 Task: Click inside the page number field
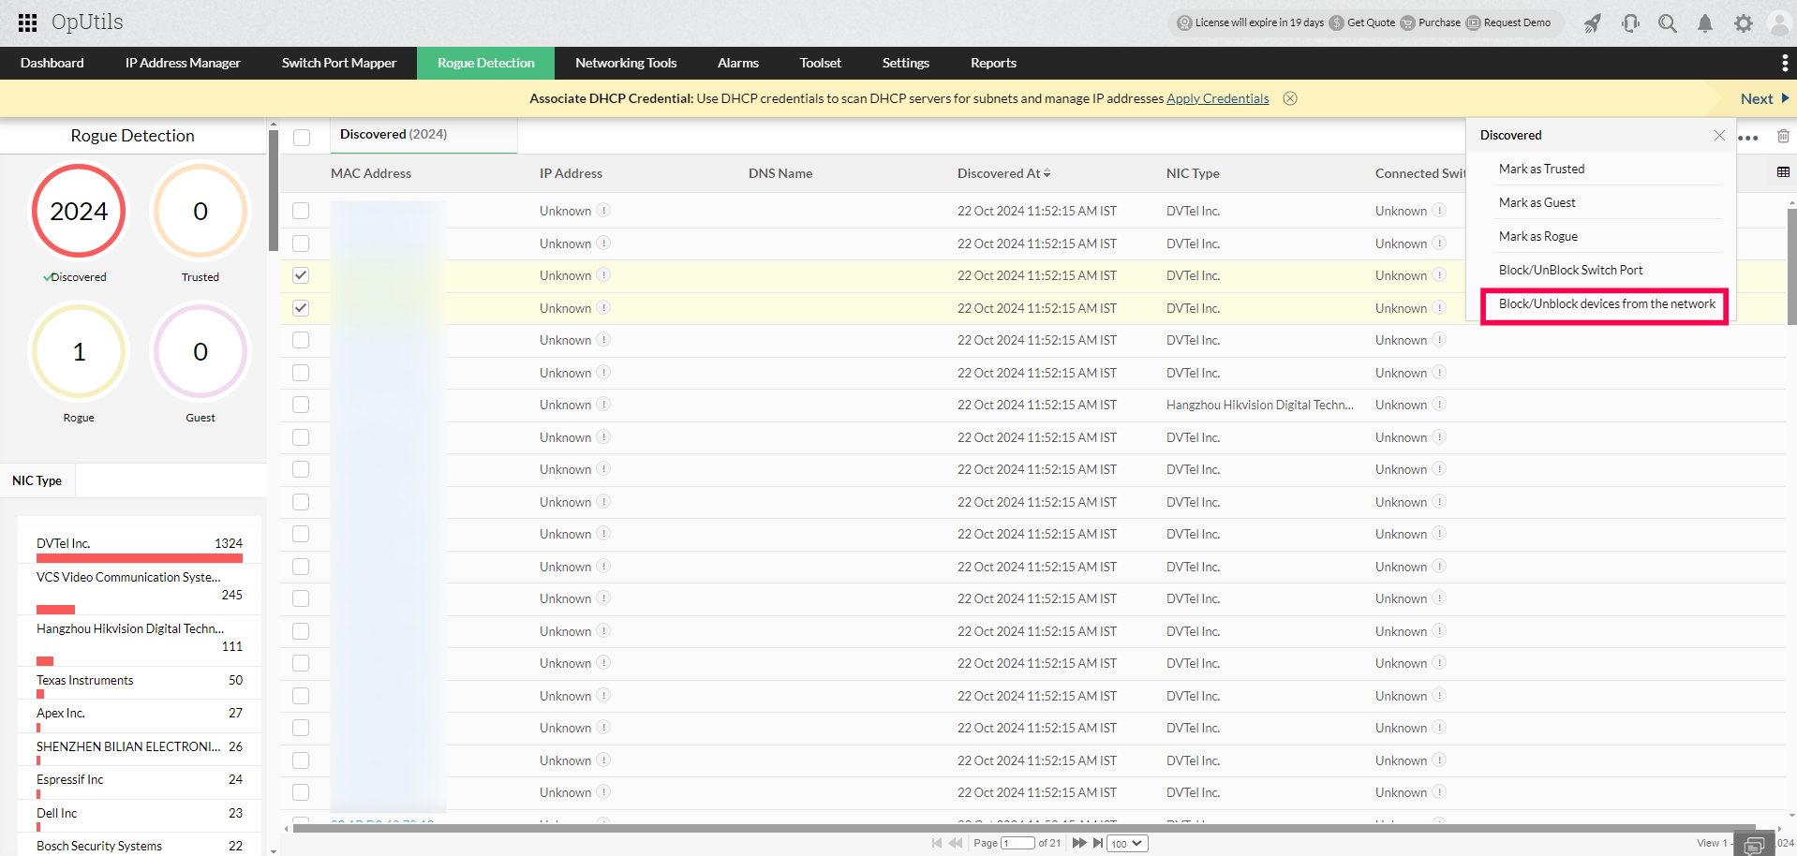[1018, 843]
